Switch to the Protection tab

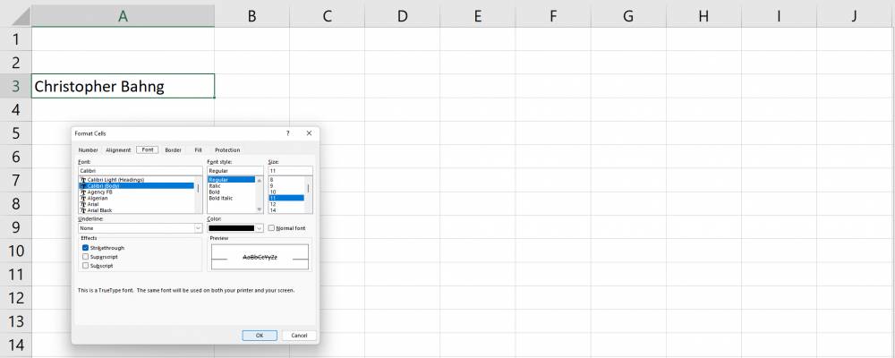pyautogui.click(x=227, y=150)
